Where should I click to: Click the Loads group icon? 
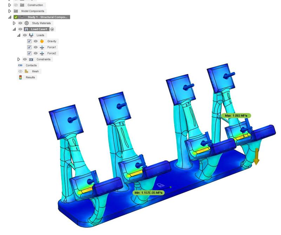coord(31,35)
